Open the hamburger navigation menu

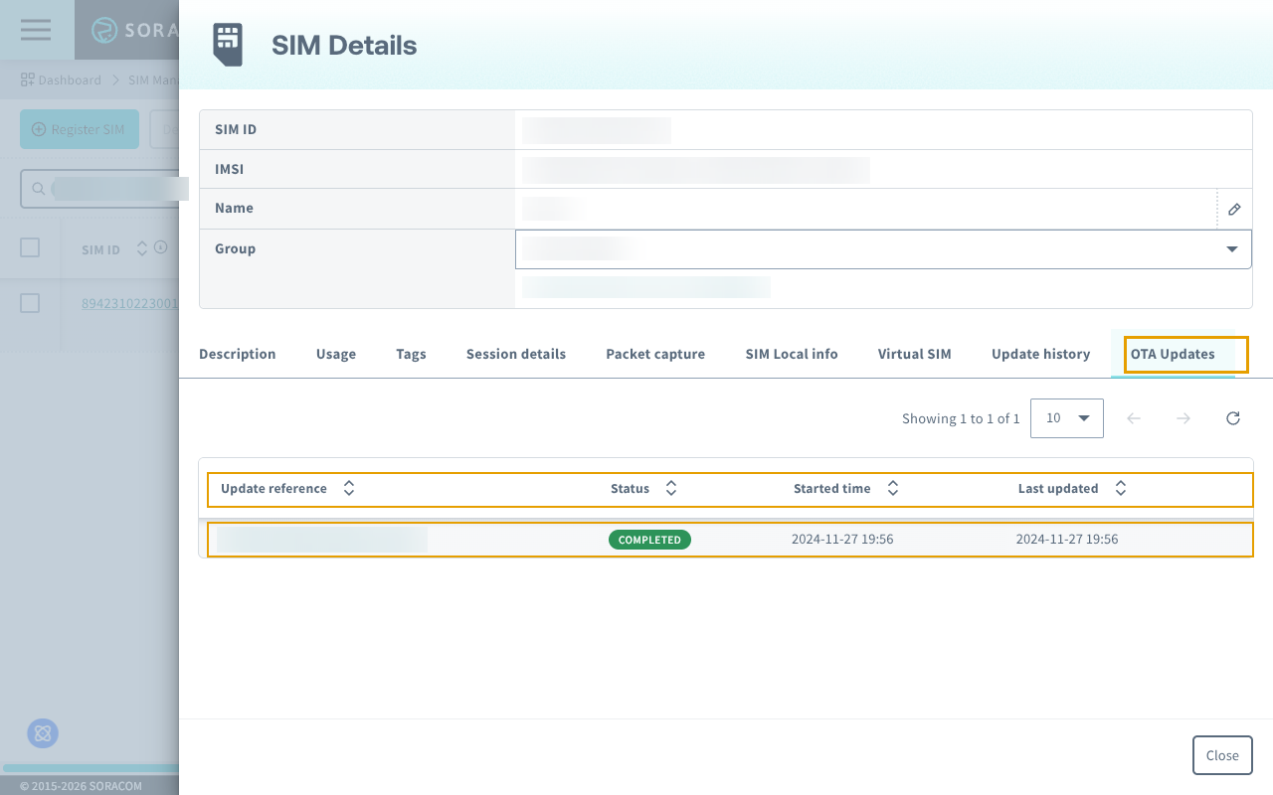(x=36, y=30)
